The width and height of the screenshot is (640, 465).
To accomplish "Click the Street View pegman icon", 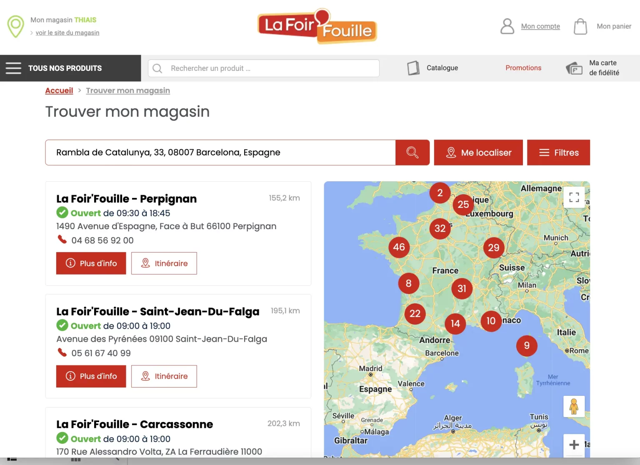I will 574,406.
